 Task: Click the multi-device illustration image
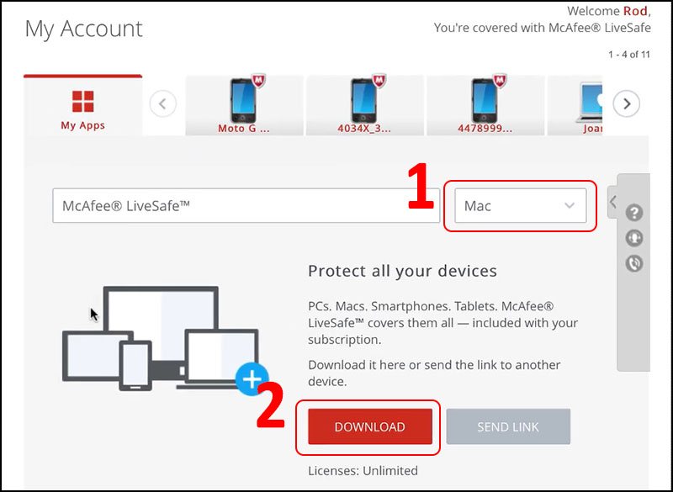coord(160,336)
